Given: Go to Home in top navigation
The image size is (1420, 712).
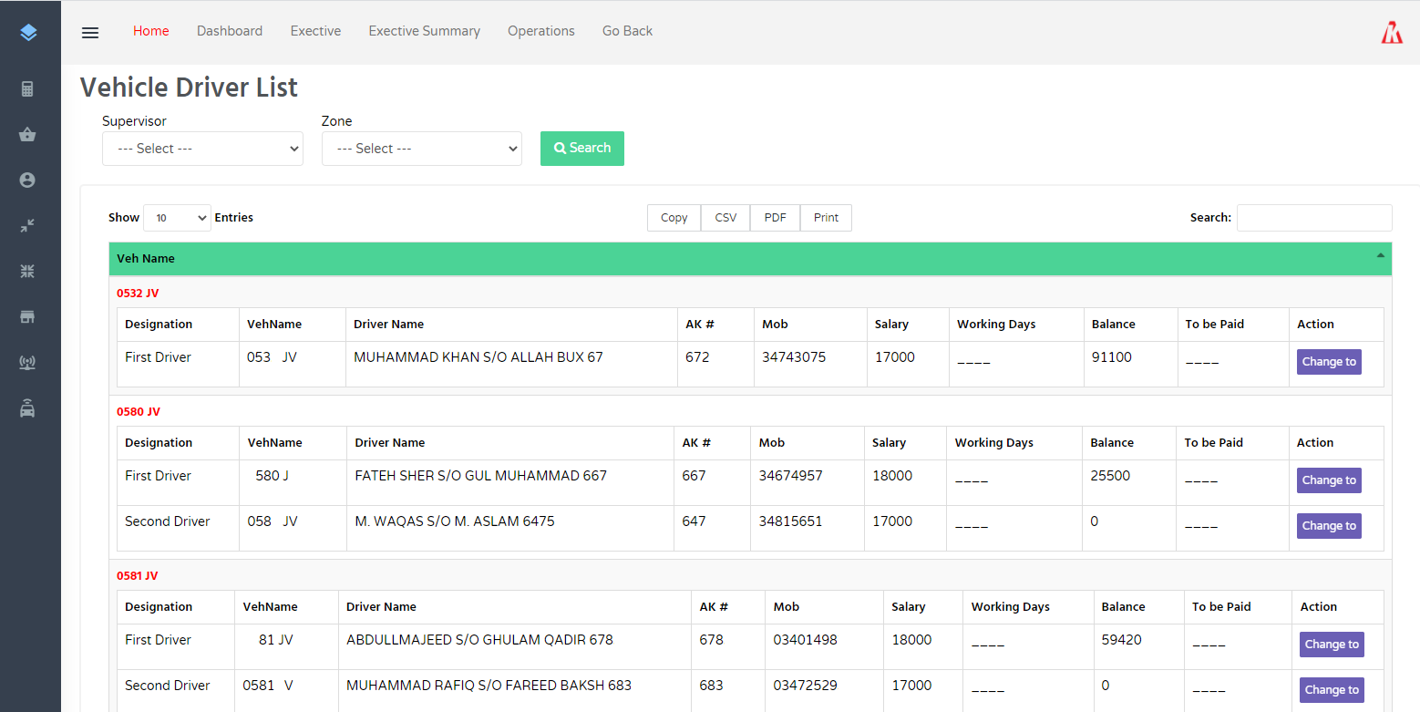Looking at the screenshot, I should tap(151, 31).
